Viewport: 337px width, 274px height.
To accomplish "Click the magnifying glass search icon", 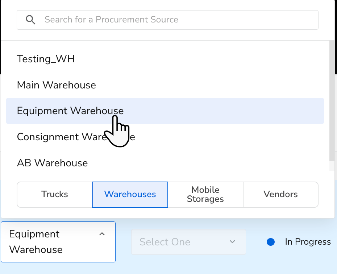I will [x=30, y=20].
